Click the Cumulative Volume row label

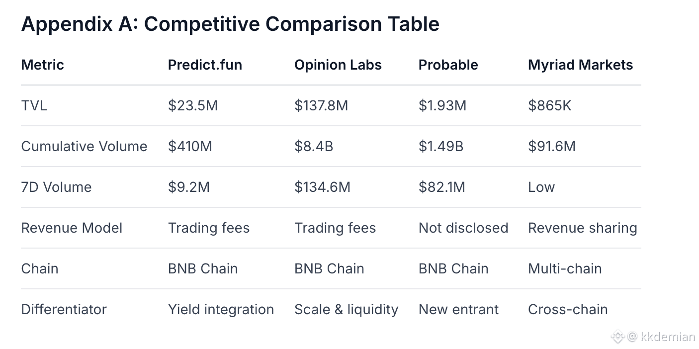(x=84, y=146)
